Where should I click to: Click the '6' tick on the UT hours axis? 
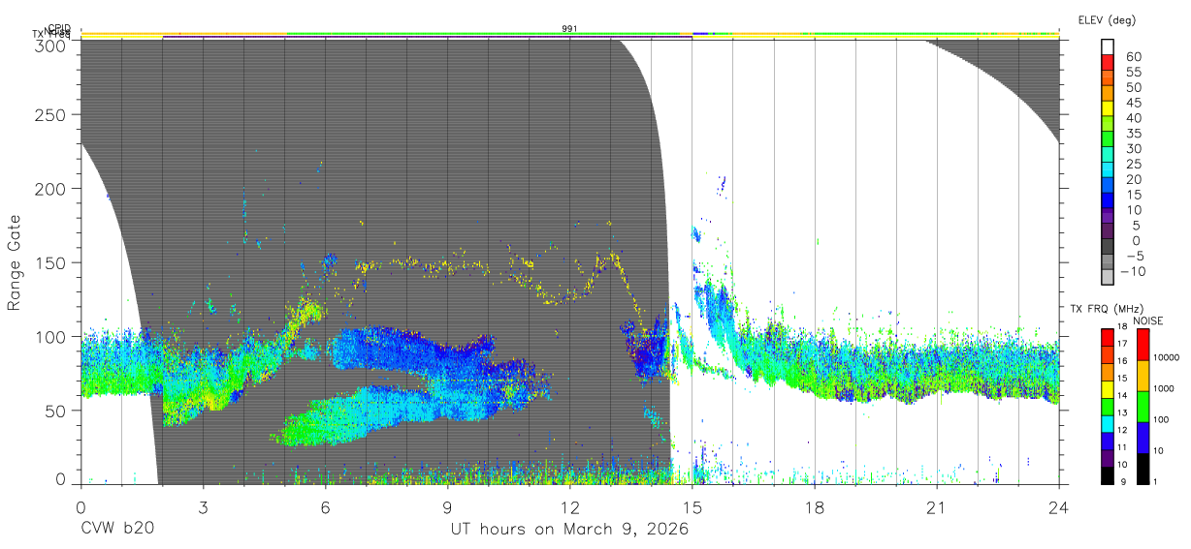(x=326, y=507)
